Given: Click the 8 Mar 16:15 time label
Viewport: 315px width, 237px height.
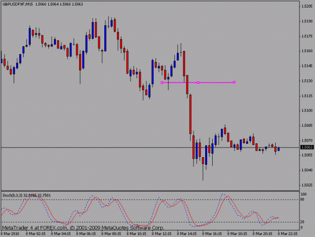Looking at the screenshot, I should pos(212,234).
